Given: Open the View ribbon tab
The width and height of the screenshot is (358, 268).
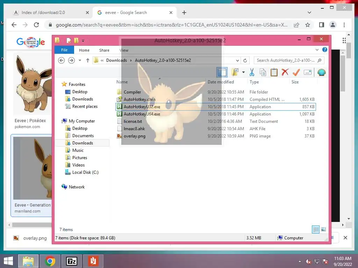Looking at the screenshot, I should [124, 50].
